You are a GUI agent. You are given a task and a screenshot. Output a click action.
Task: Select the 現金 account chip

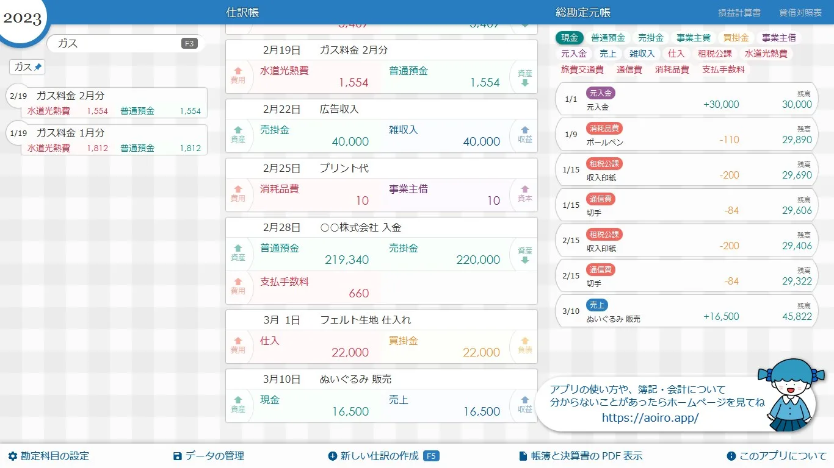pyautogui.click(x=570, y=38)
